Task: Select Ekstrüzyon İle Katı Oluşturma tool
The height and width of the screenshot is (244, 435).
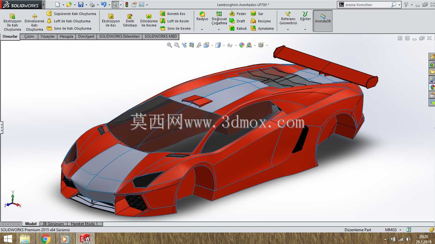Action: click(12, 22)
